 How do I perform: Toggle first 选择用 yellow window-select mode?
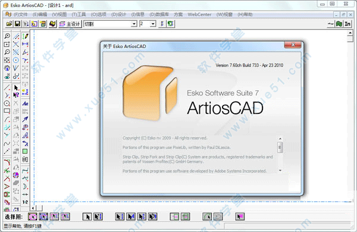pyautogui.click(x=33, y=217)
